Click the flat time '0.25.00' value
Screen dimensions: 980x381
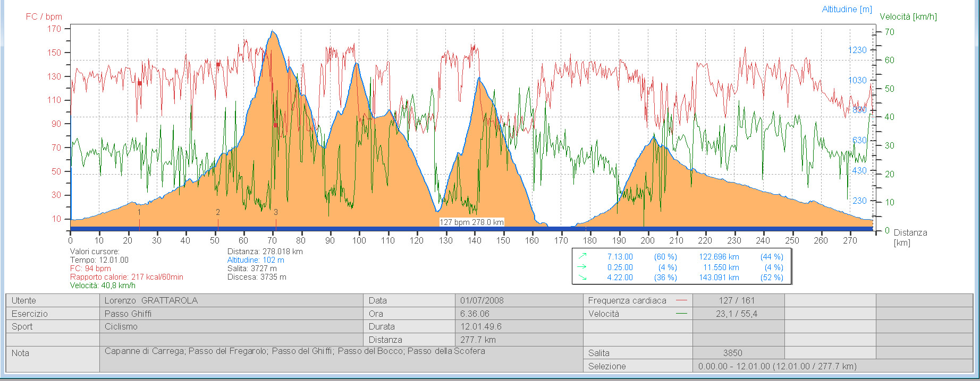point(620,267)
